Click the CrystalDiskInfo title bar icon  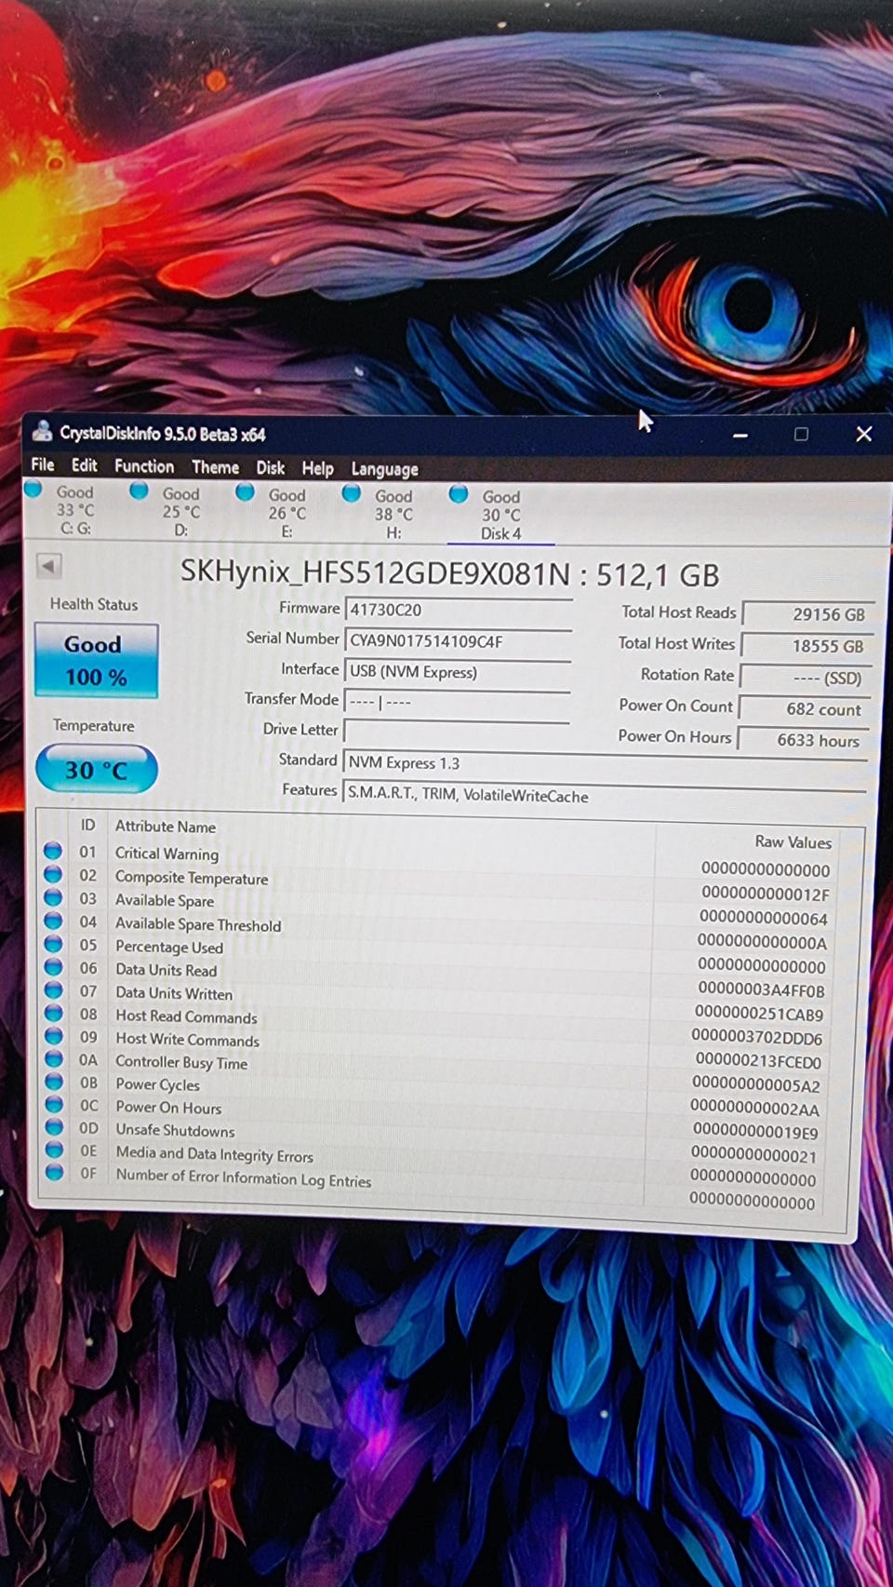click(x=42, y=432)
